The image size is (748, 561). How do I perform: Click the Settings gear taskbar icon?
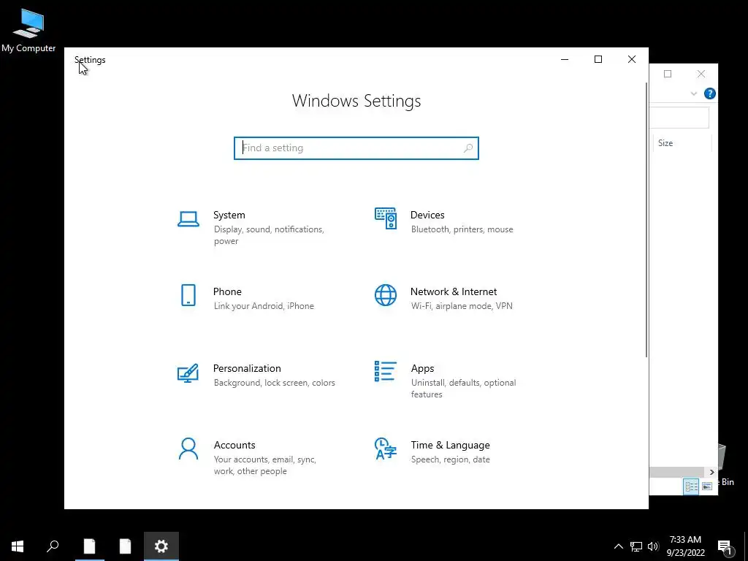161,546
